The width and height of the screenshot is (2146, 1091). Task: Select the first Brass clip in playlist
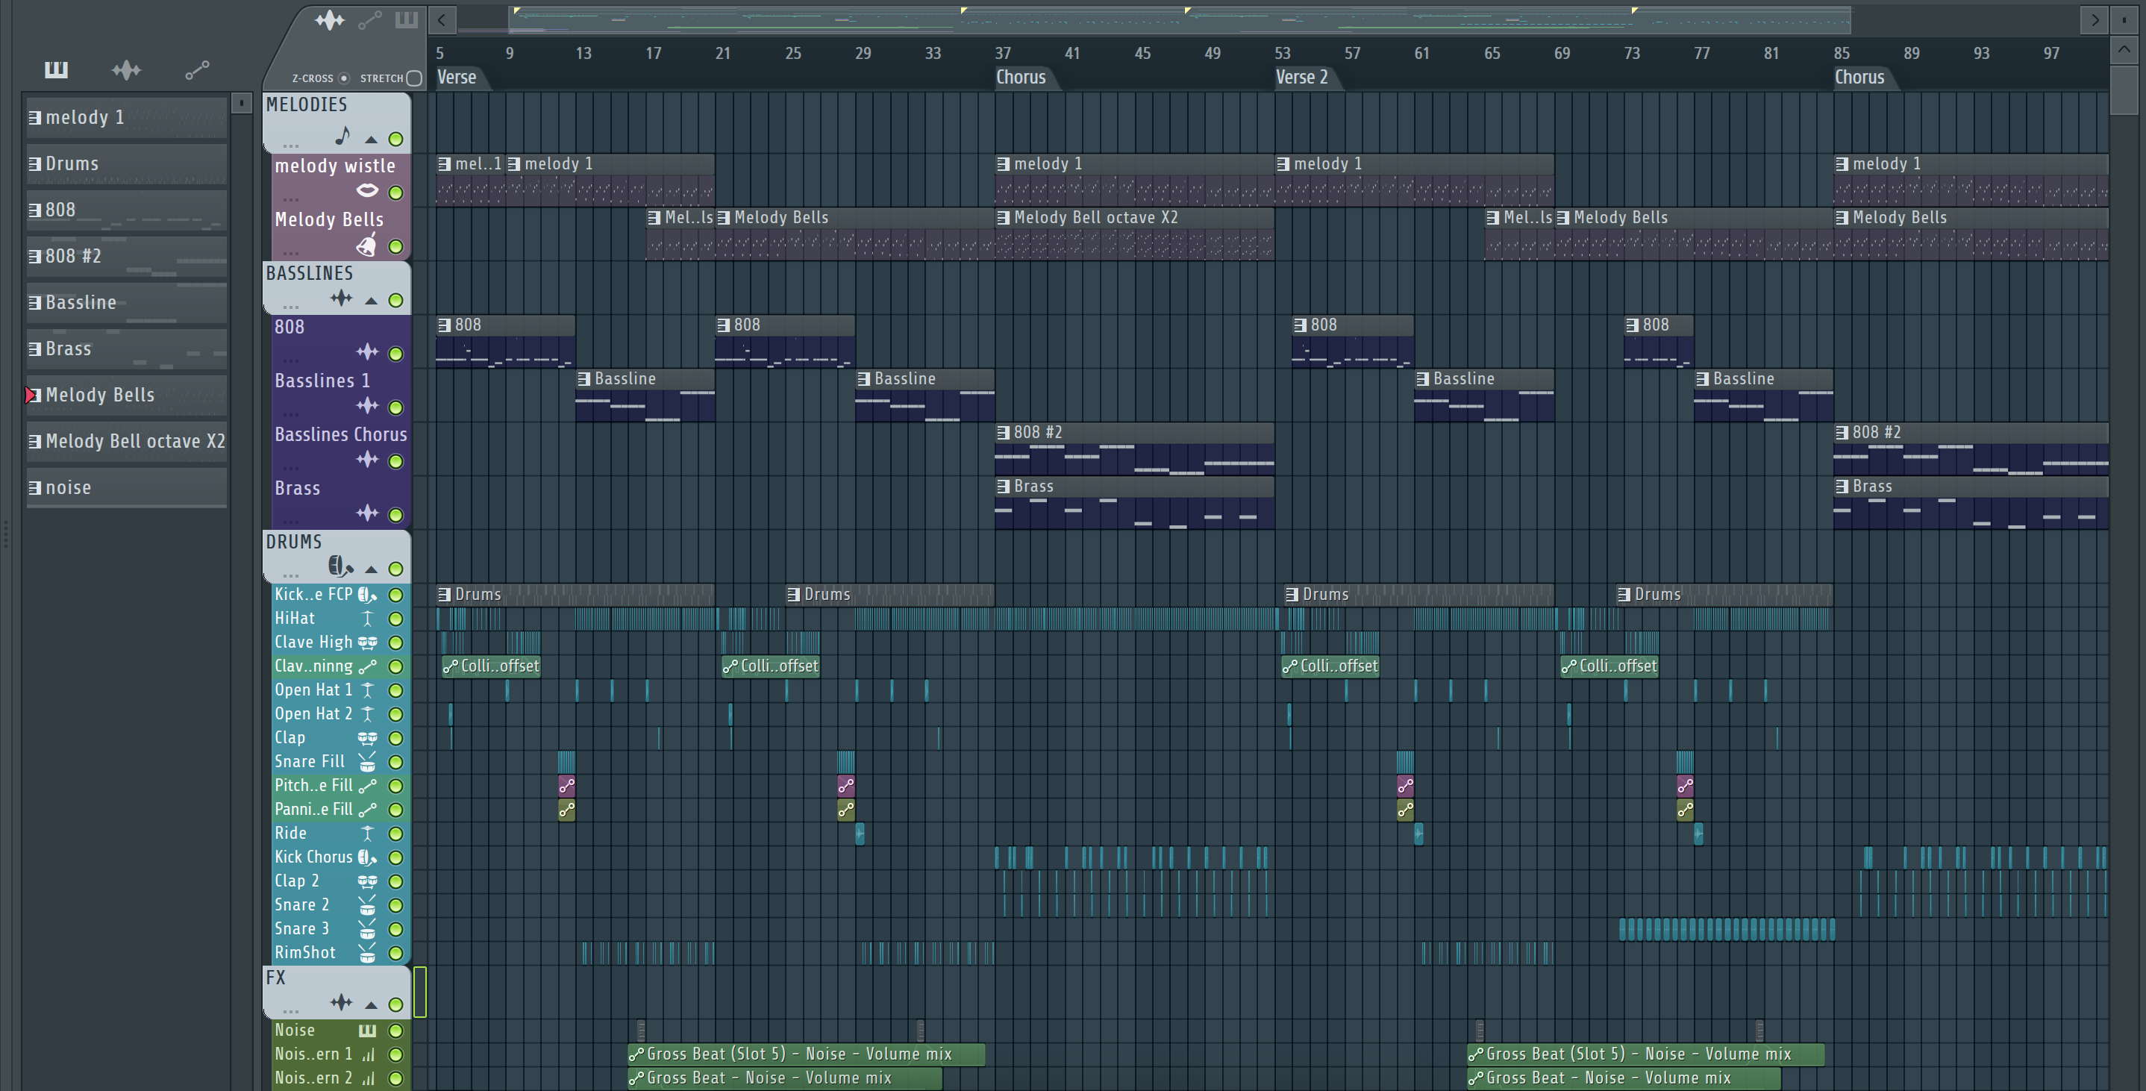pyautogui.click(x=1135, y=504)
